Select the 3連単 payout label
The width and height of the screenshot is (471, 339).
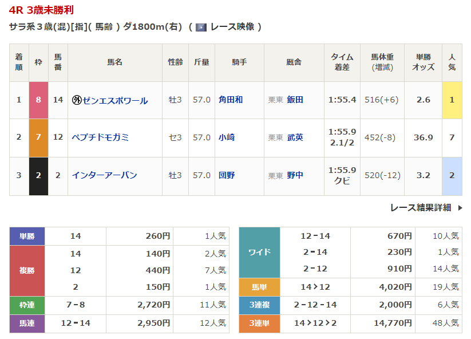(x=259, y=324)
